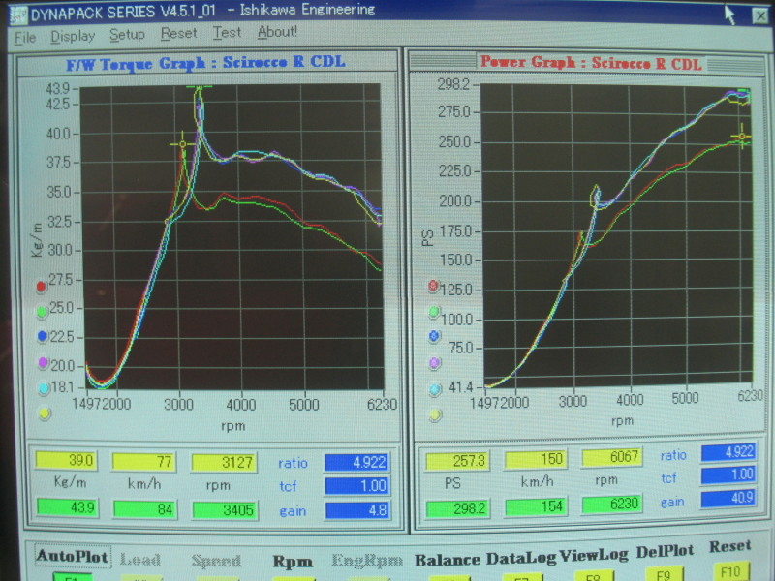Image resolution: width=775 pixels, height=581 pixels.
Task: Open the About! menu
Action: click(x=277, y=32)
